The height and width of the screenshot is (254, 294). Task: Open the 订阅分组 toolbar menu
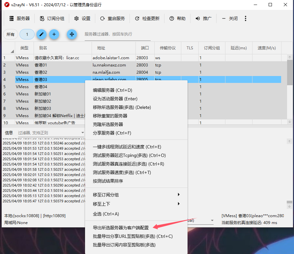click(52, 18)
